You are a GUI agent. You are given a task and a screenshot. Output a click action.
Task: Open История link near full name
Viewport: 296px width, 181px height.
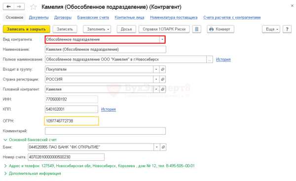(x=223, y=60)
